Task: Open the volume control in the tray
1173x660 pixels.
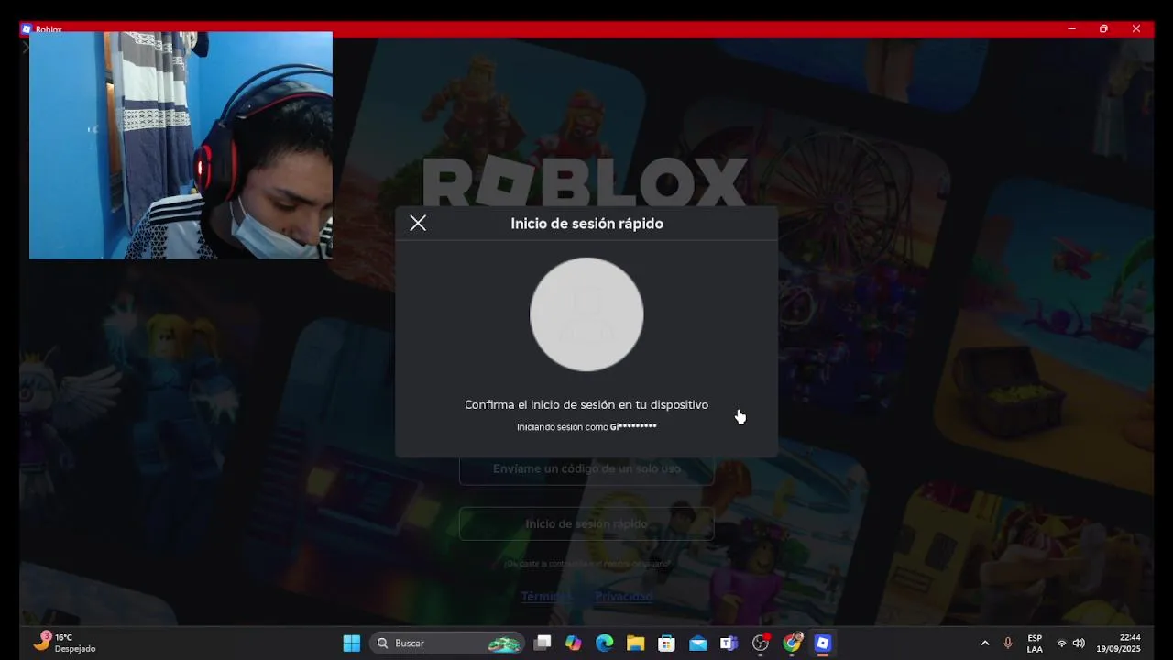Action: click(x=1079, y=643)
